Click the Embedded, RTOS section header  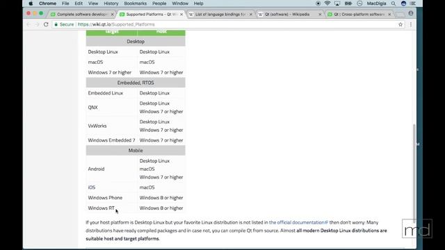(136, 83)
